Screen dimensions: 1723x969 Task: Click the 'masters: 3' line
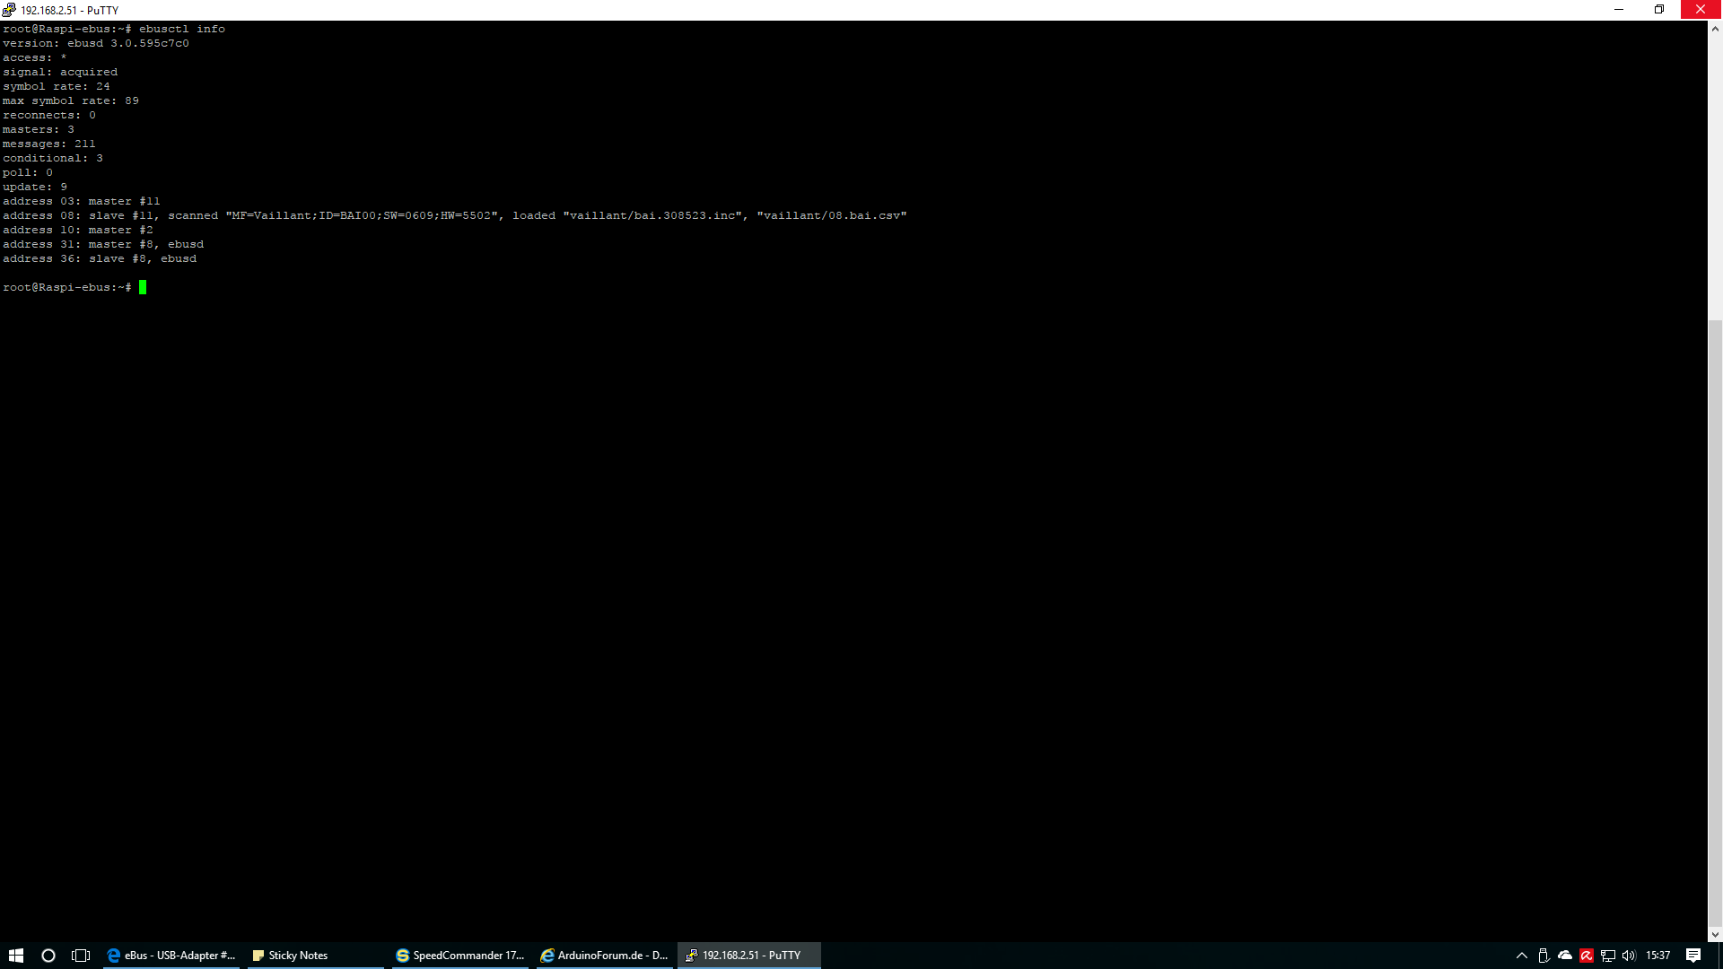tap(39, 129)
